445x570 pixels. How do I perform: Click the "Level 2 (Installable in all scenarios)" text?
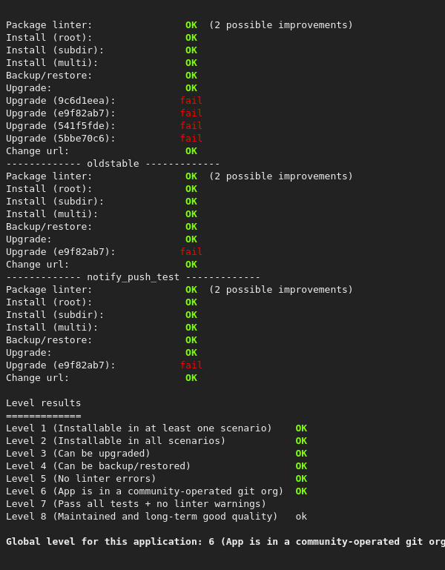click(x=116, y=440)
